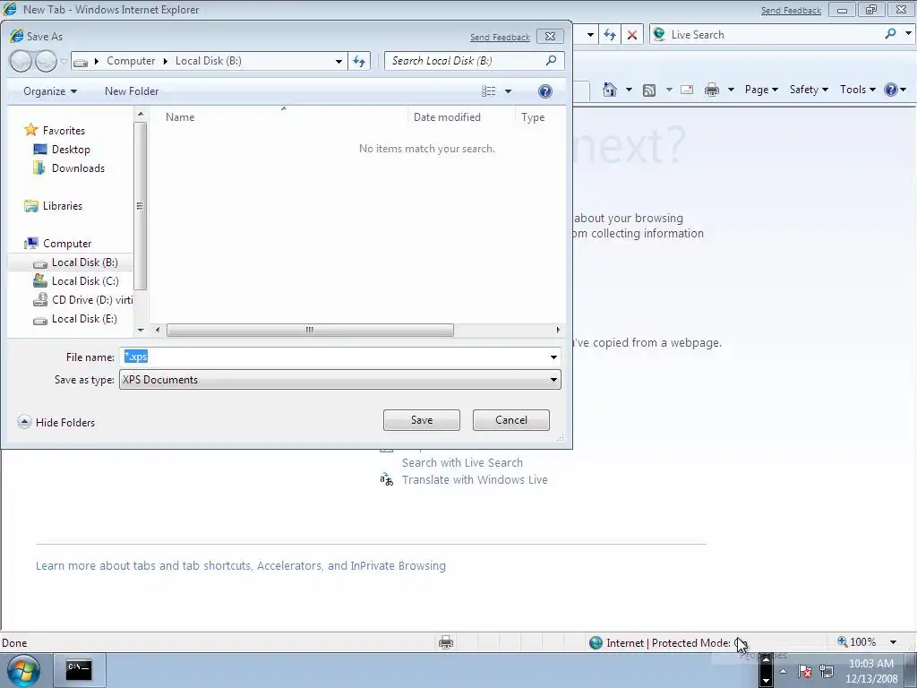This screenshot has height=688, width=917.
Task: Click the IE Stop button (red X)
Action: 632,35
